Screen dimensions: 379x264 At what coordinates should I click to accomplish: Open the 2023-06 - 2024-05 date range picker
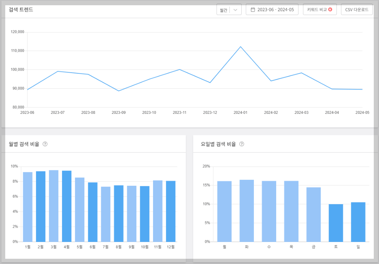[272, 10]
